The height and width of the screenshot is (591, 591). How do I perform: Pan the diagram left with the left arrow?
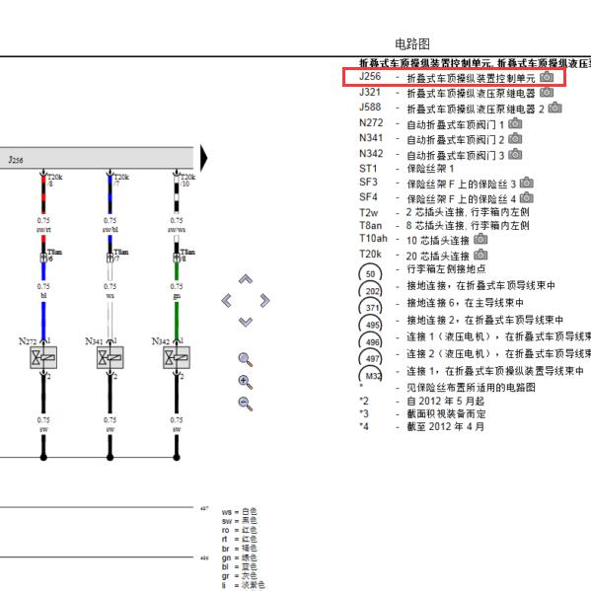pos(226,301)
